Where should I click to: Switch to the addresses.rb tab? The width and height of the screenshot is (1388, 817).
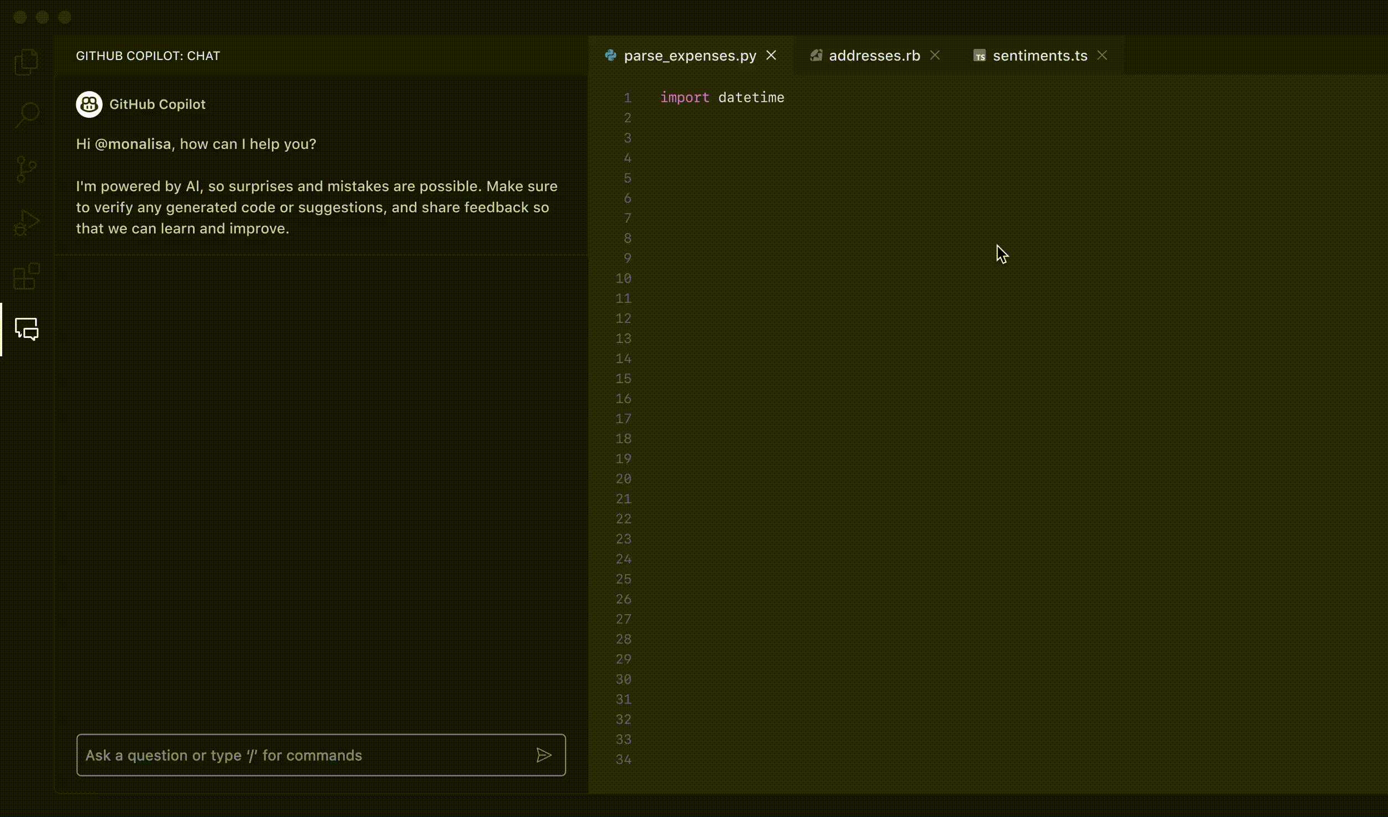click(874, 56)
